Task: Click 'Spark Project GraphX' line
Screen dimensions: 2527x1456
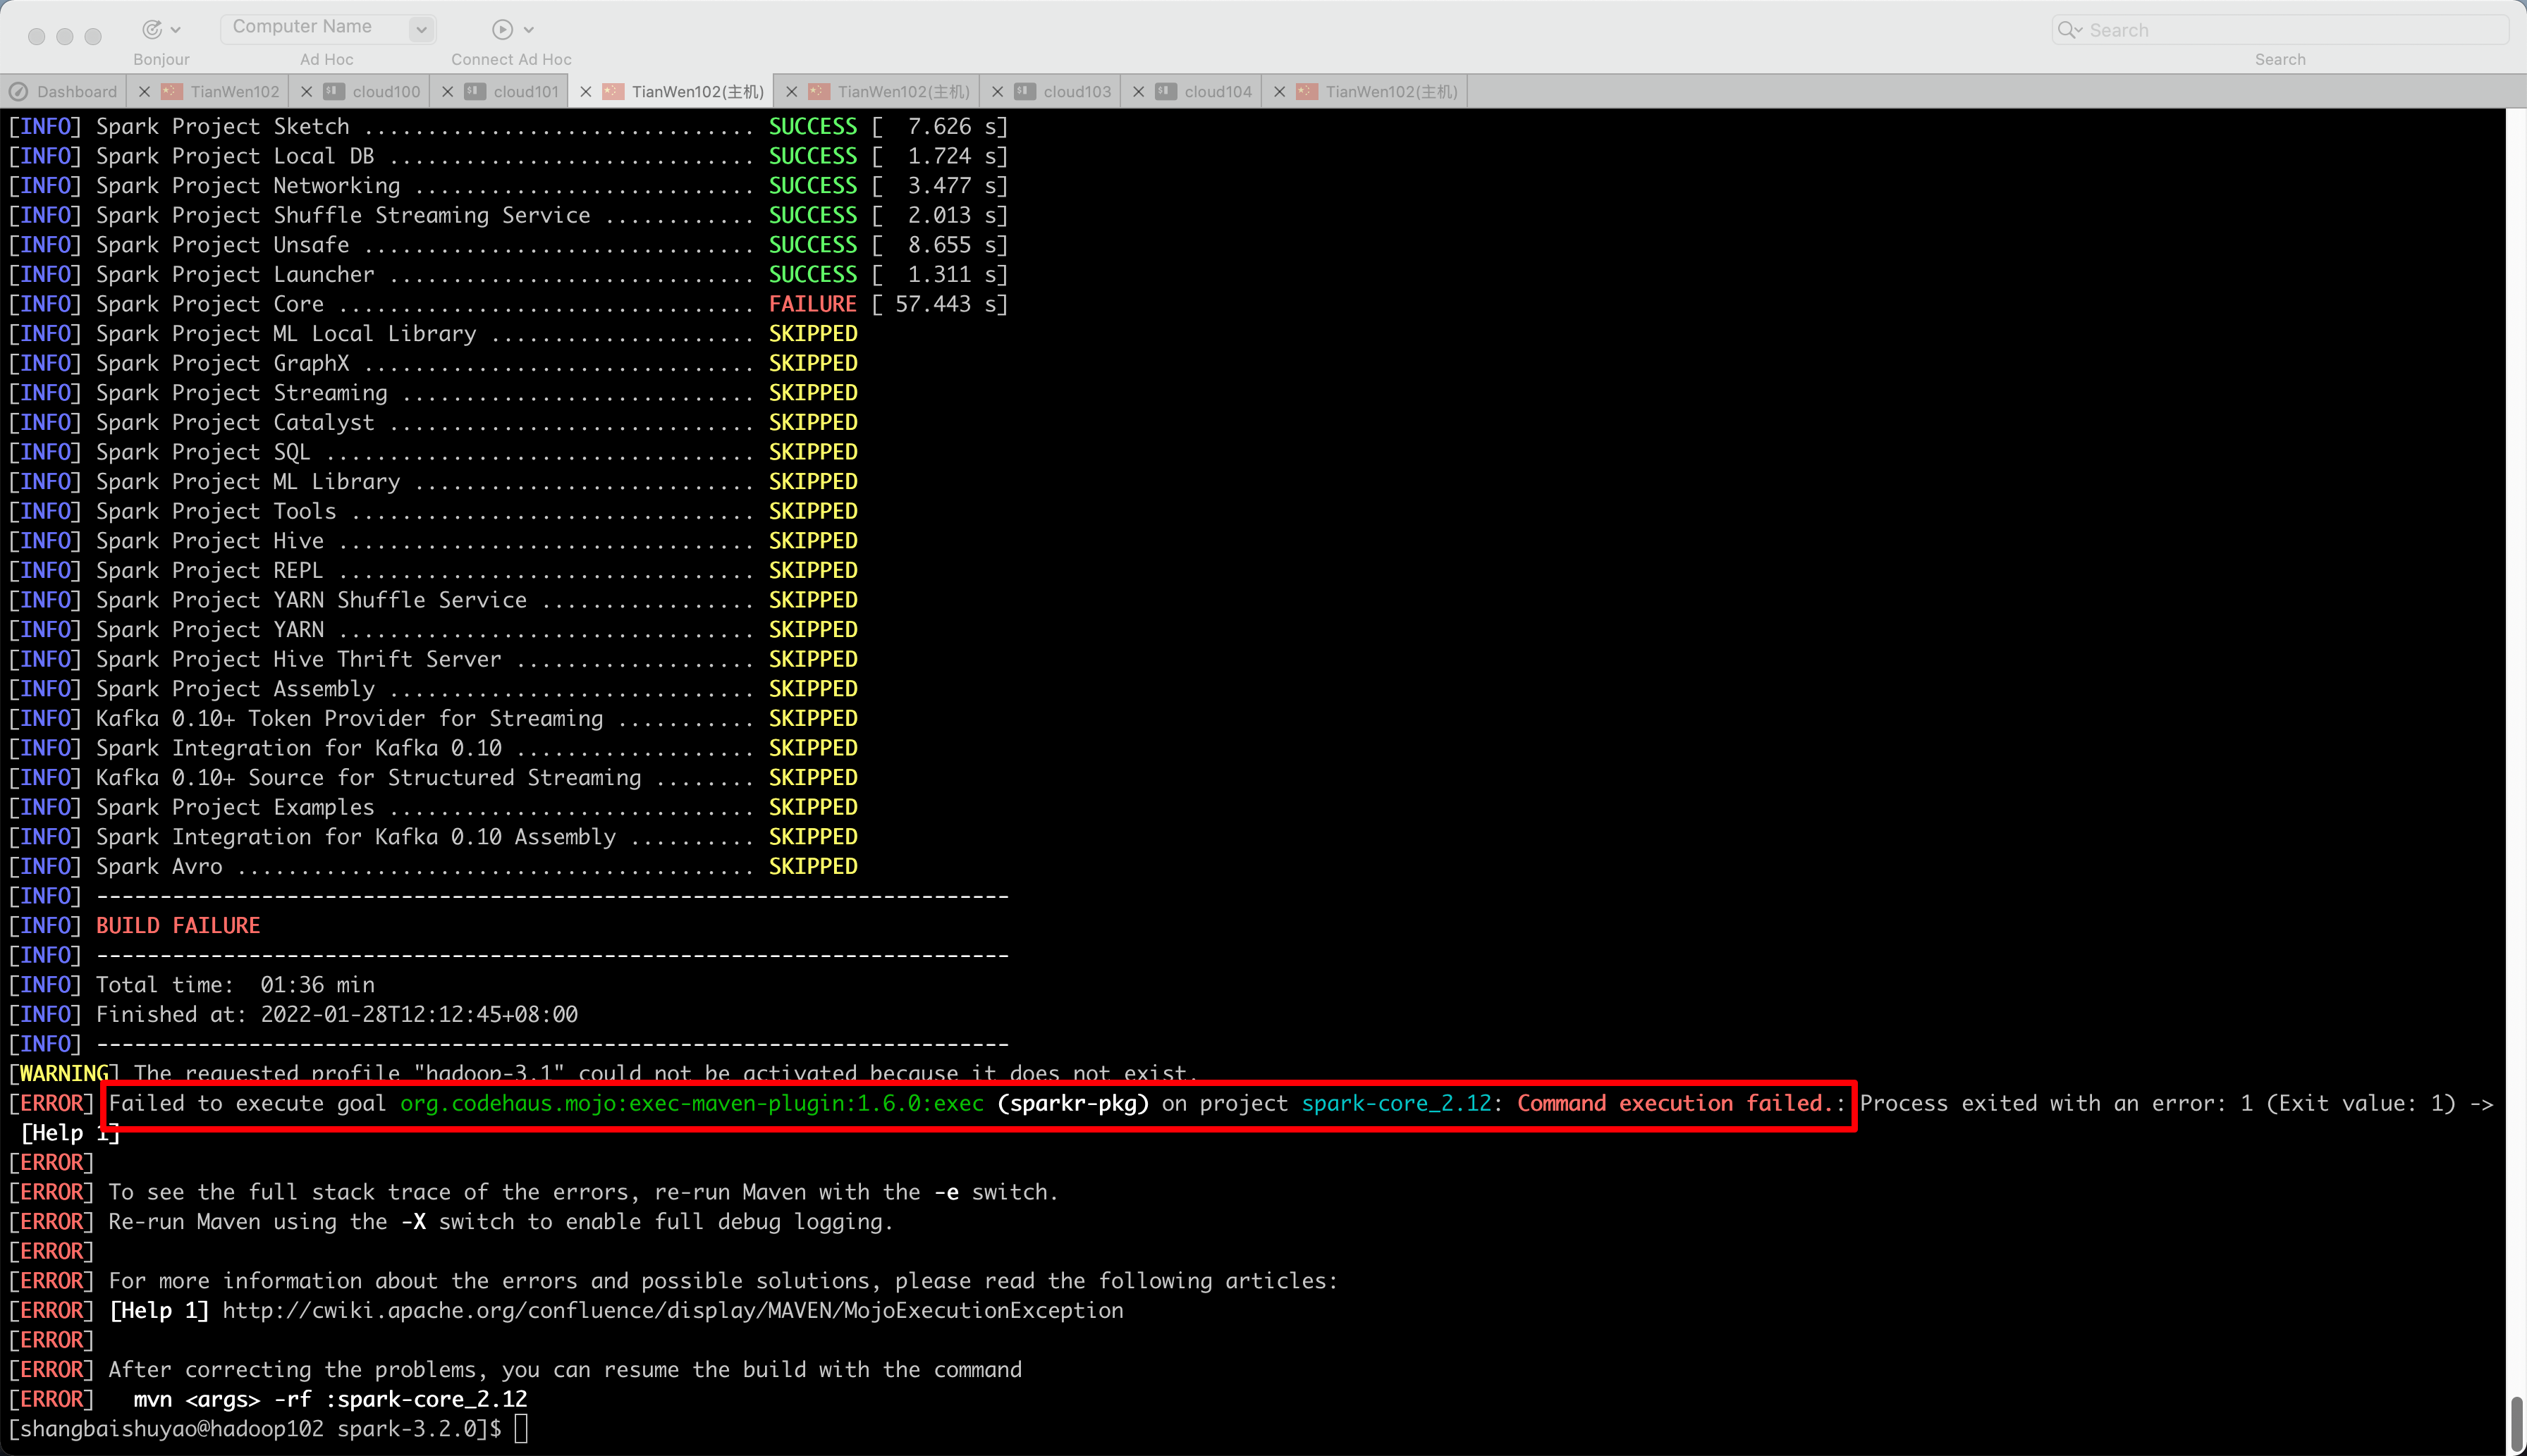Action: point(433,363)
